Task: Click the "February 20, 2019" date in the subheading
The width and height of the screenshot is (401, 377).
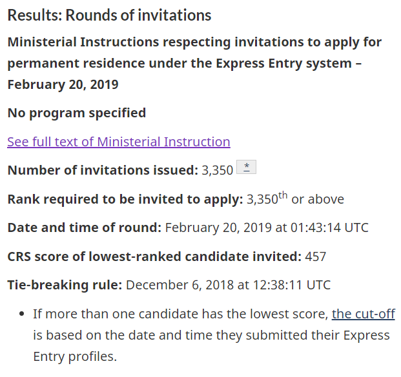Action: (63, 84)
